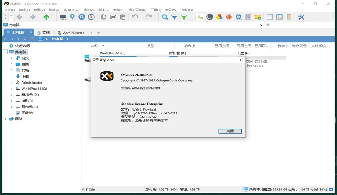The width and height of the screenshot is (337, 195).
Task: Open the 收藏夹(O) menu
Action: pos(72,10)
